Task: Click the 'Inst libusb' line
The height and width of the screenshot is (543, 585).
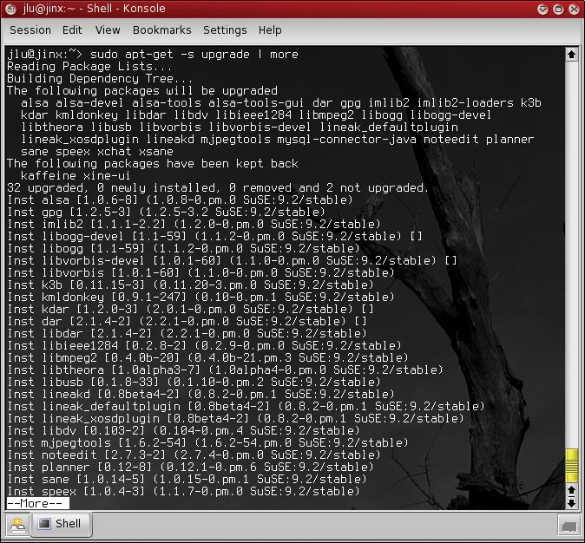Action: [194, 382]
